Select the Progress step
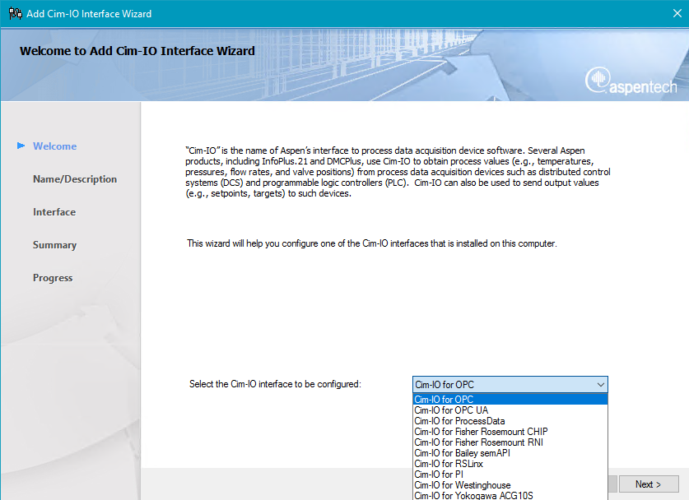 coord(53,278)
